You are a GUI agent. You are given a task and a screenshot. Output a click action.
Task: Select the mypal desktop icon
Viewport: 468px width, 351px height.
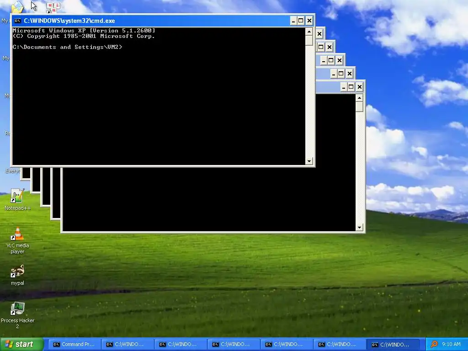(x=17, y=275)
